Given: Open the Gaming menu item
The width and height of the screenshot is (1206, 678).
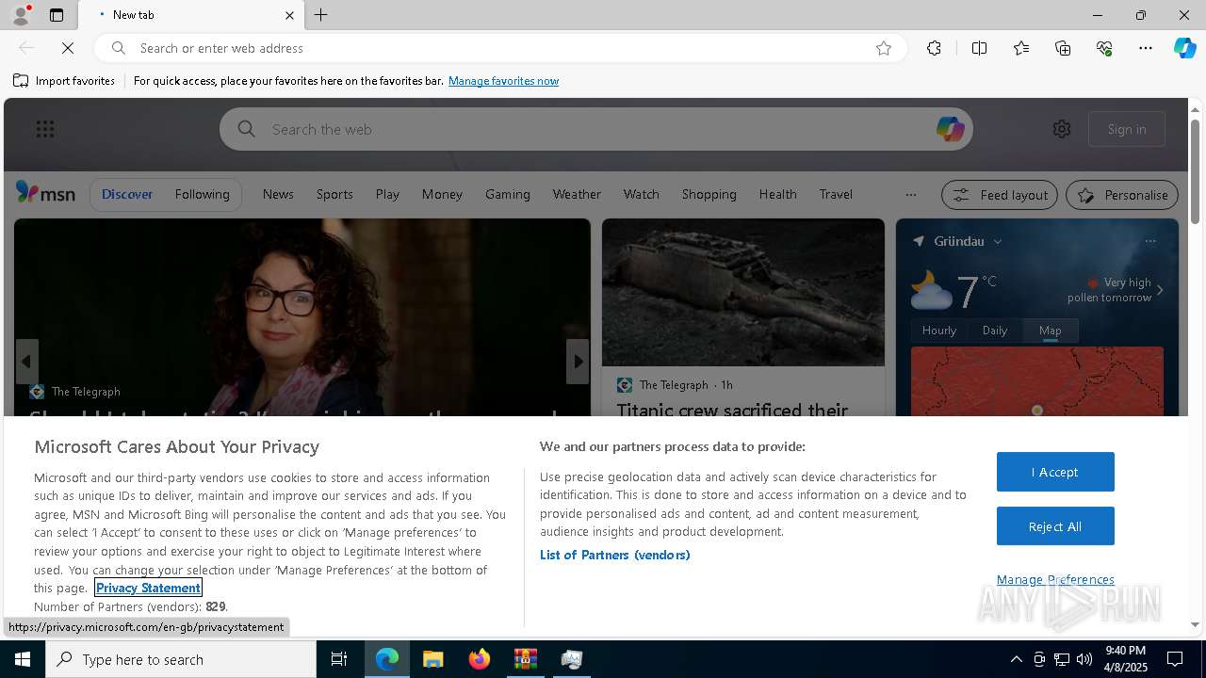Looking at the screenshot, I should pos(508,194).
